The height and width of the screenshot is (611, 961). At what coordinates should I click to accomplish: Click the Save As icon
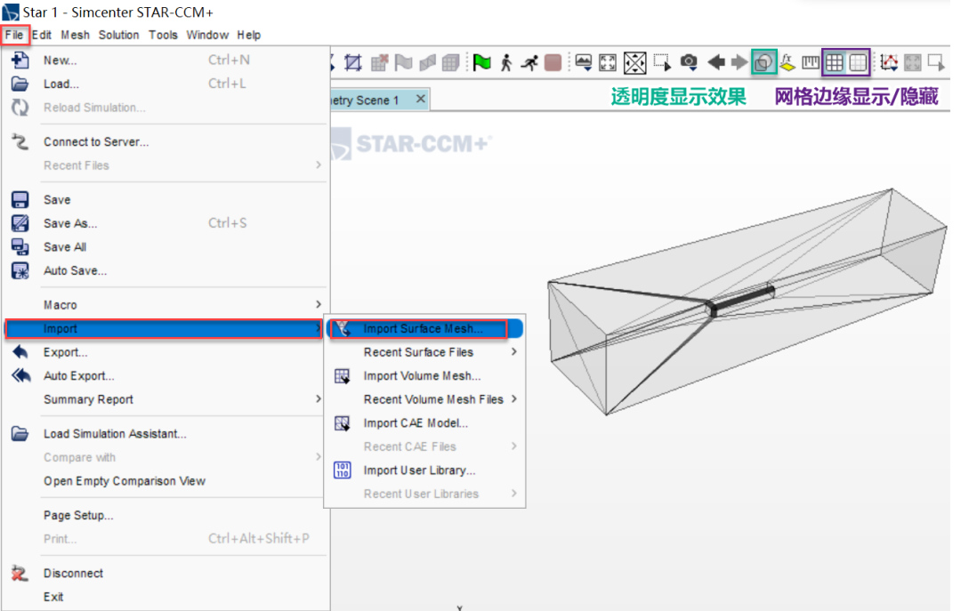coord(20,223)
